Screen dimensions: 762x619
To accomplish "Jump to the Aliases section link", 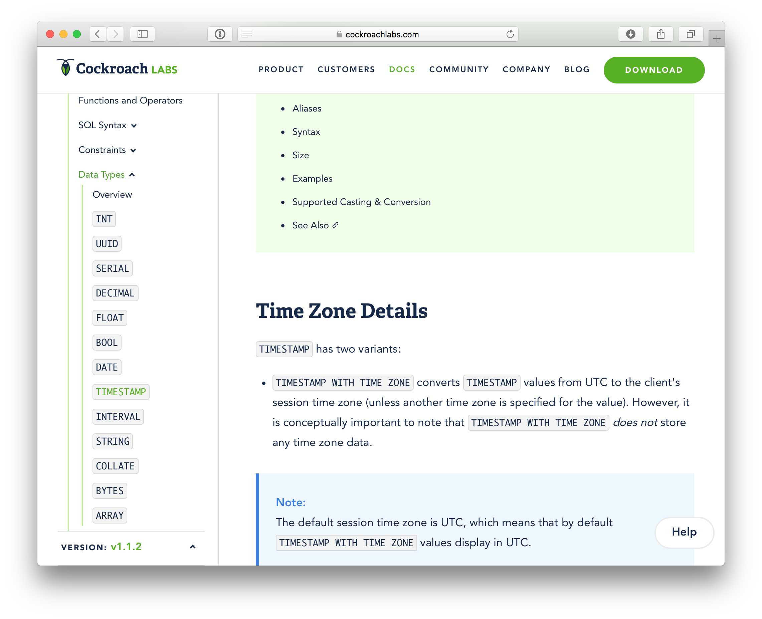I will [x=307, y=109].
